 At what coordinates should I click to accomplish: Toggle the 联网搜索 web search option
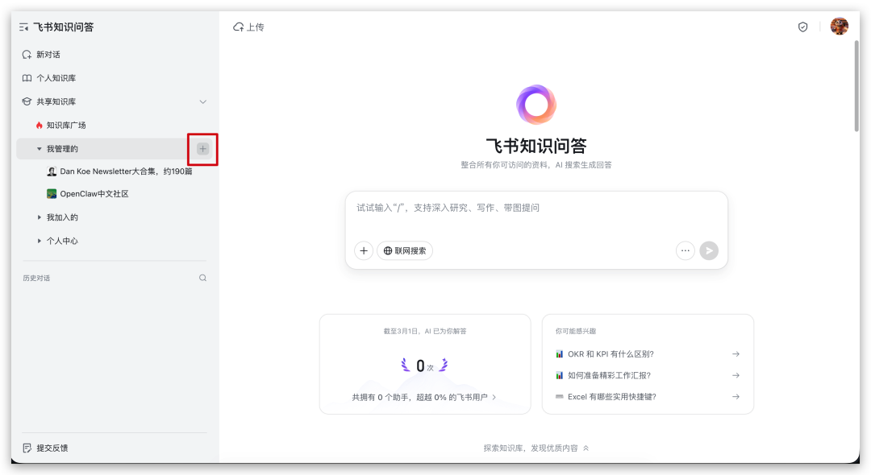tap(405, 250)
